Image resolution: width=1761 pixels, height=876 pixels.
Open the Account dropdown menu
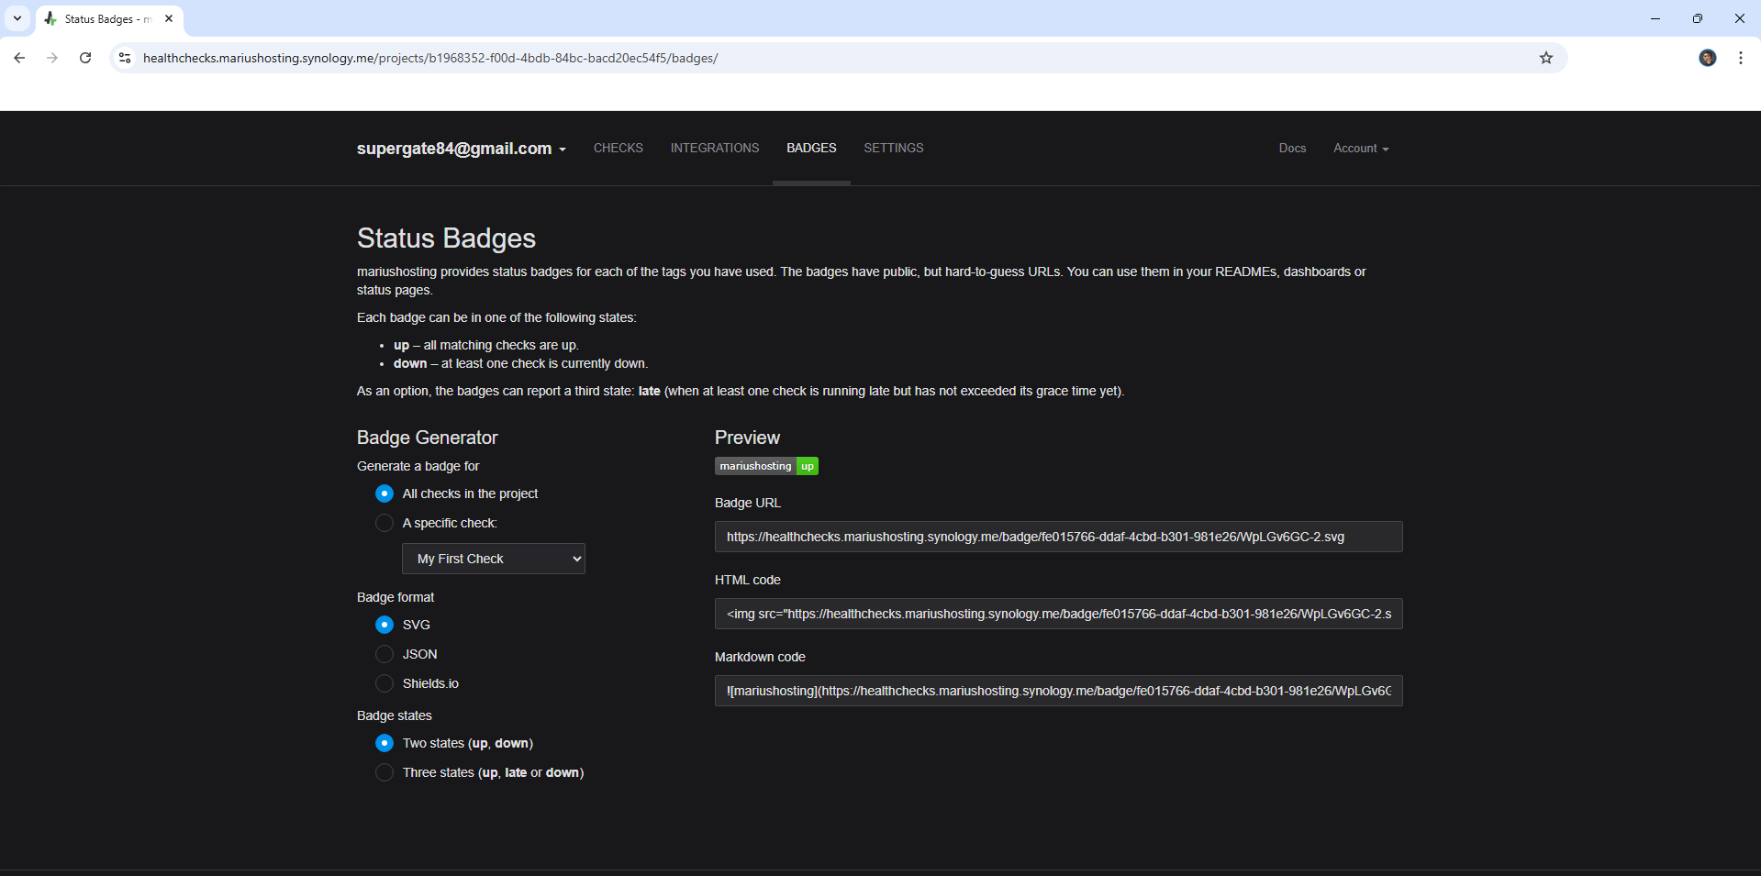[x=1360, y=149]
